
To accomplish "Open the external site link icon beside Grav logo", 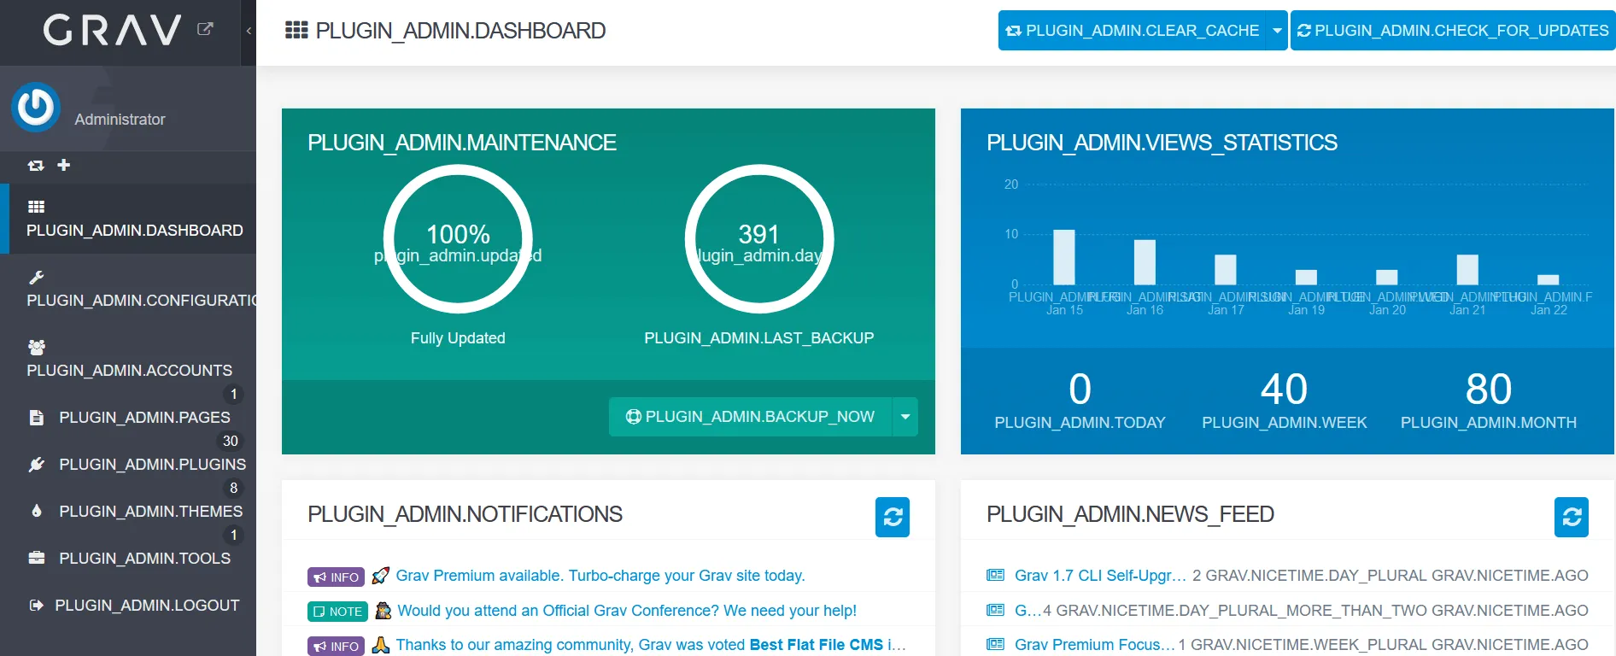I will tap(205, 29).
